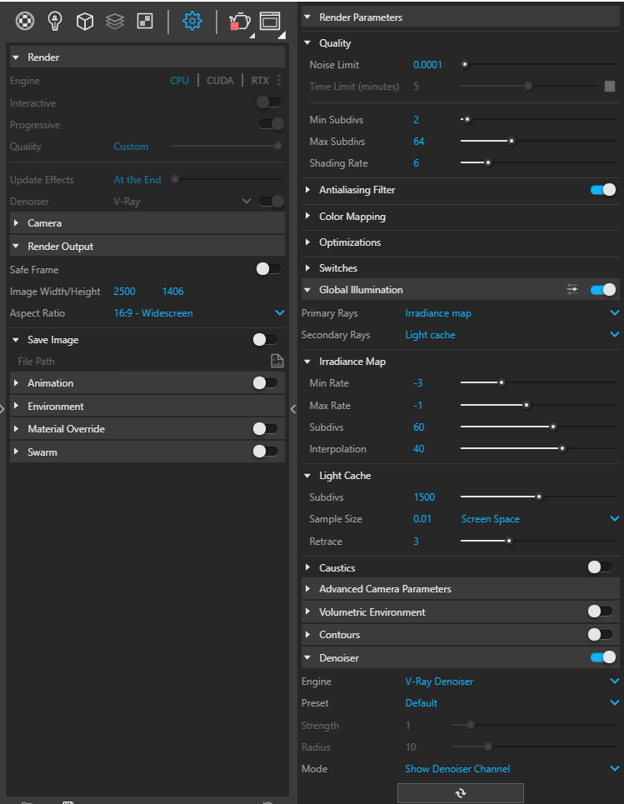Click the File Path save icon
624x804 pixels.
click(x=277, y=362)
